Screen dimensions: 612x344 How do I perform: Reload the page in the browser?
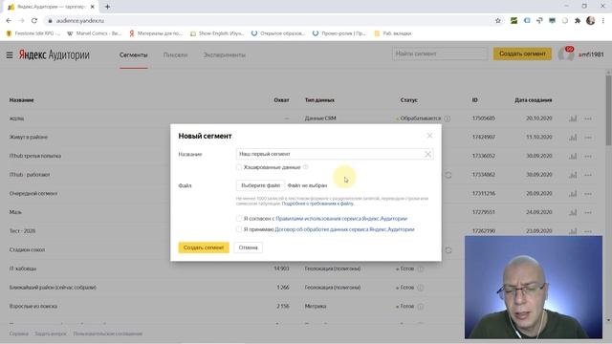click(x=34, y=21)
